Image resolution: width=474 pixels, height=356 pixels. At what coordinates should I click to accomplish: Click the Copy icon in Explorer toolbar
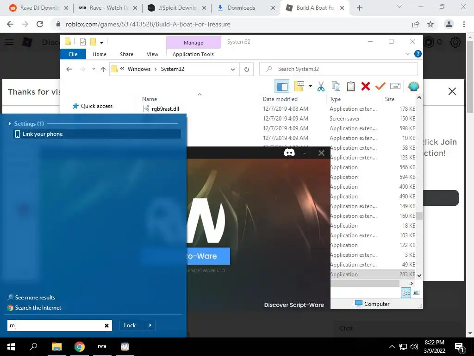point(336,86)
